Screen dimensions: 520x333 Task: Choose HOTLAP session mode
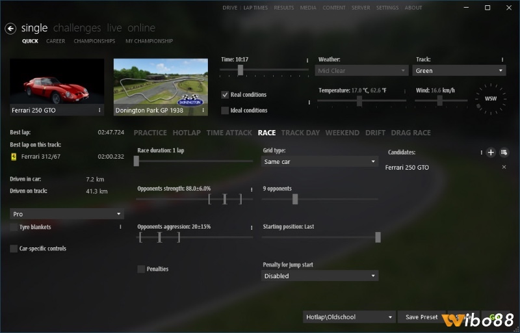pyautogui.click(x=187, y=133)
